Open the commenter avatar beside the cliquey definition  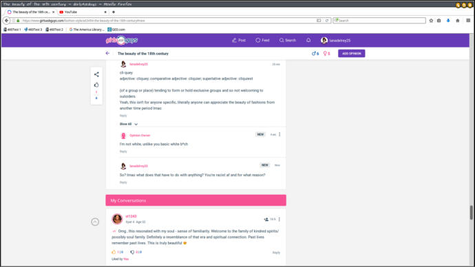(123, 64)
